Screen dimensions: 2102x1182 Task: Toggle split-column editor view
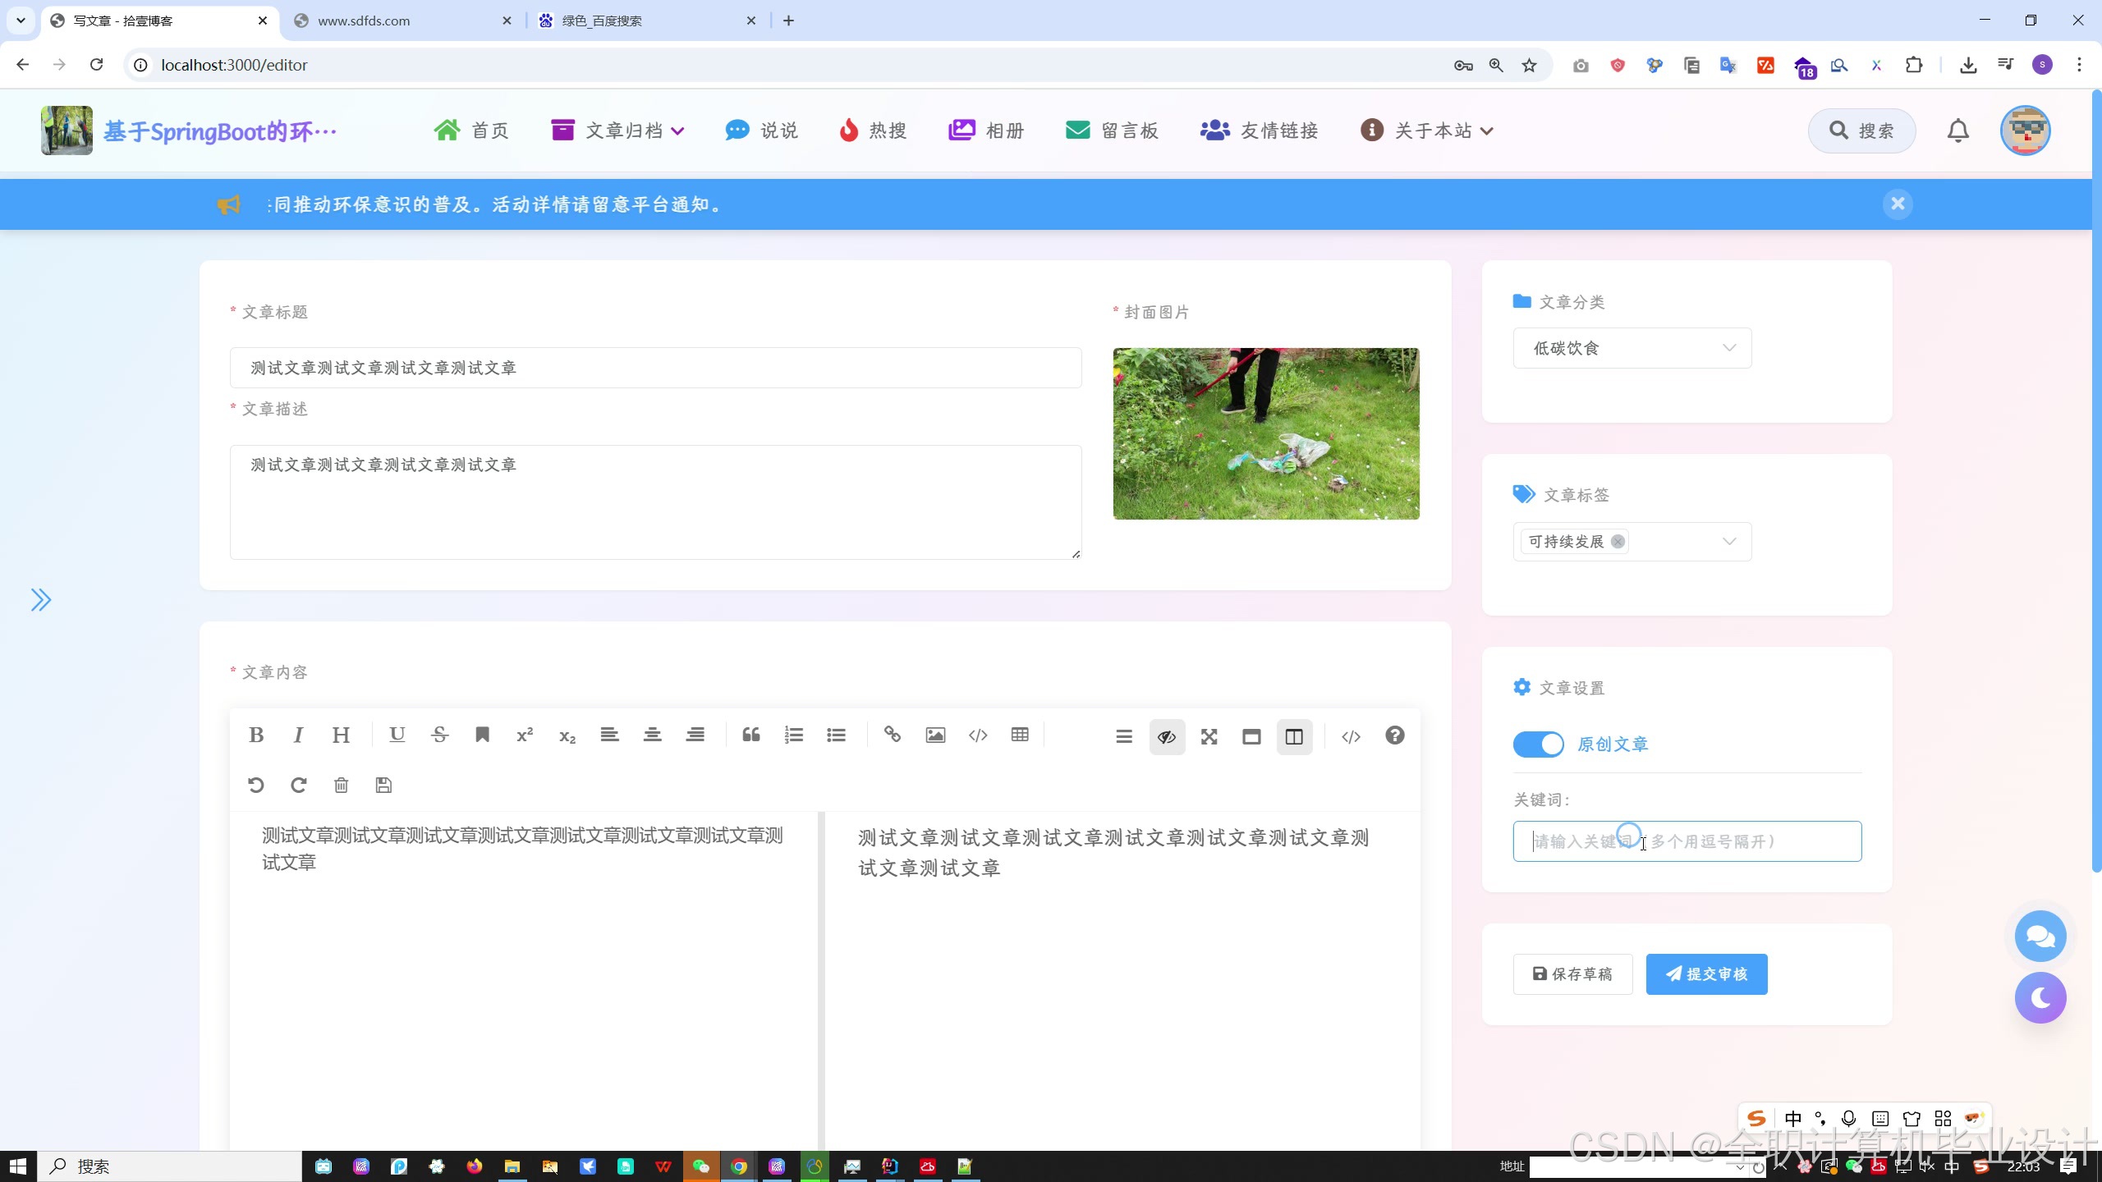(1294, 736)
